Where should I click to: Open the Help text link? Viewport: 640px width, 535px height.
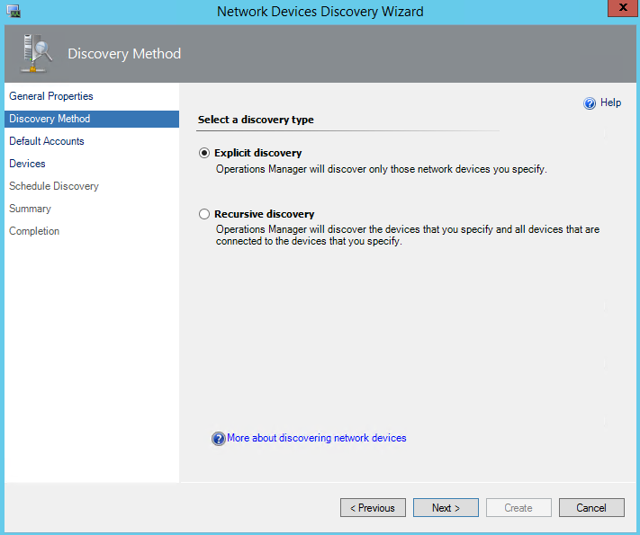tap(610, 103)
